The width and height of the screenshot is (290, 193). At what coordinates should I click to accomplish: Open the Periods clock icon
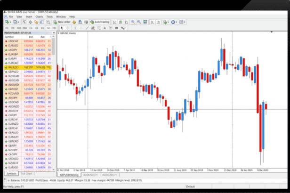coord(173,22)
